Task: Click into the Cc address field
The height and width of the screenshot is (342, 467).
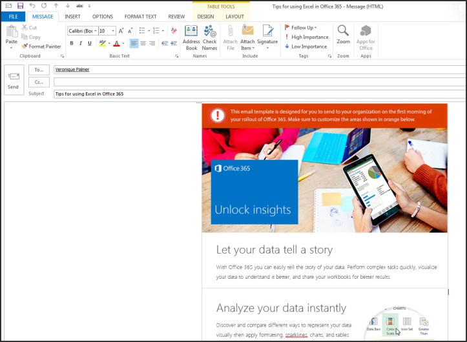Action: [260, 82]
